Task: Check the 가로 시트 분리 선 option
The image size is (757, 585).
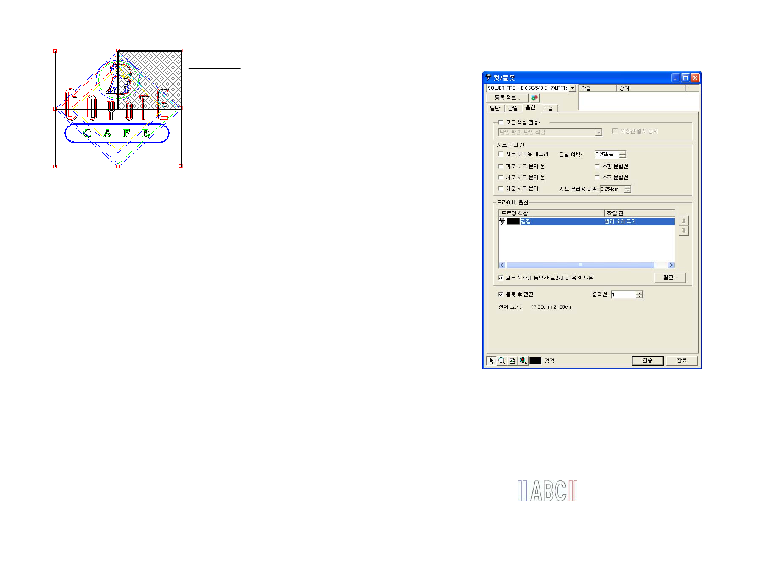Action: [501, 167]
